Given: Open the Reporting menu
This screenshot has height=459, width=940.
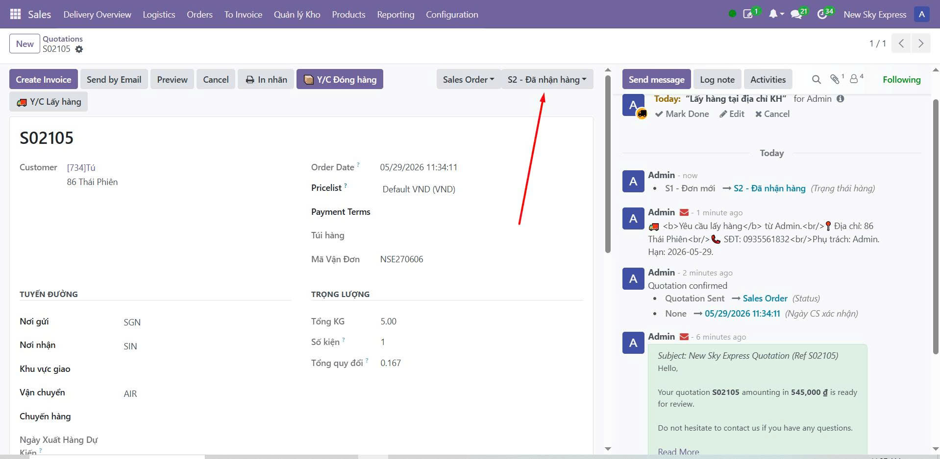Looking at the screenshot, I should [396, 14].
